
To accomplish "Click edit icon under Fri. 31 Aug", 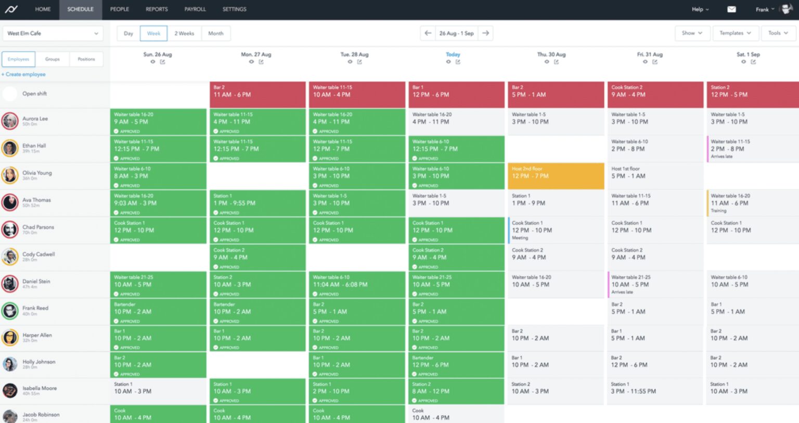I will 655,62.
